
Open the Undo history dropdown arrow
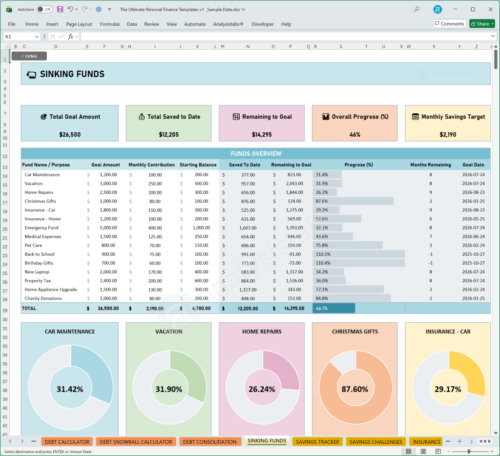pyautogui.click(x=76, y=9)
